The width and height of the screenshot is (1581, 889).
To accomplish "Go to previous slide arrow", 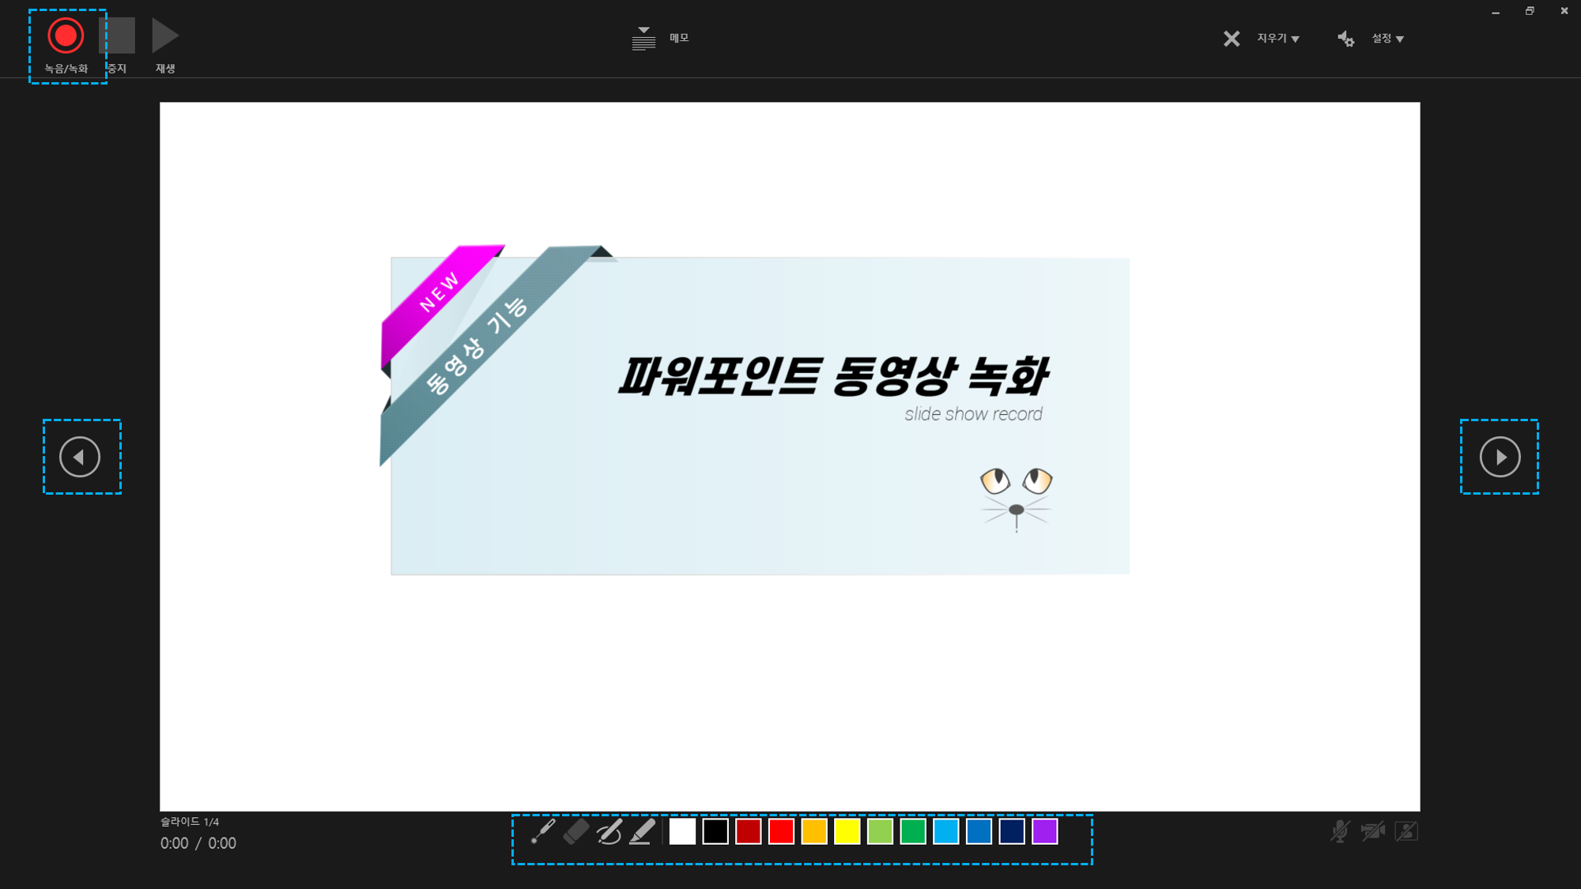I will tap(80, 457).
